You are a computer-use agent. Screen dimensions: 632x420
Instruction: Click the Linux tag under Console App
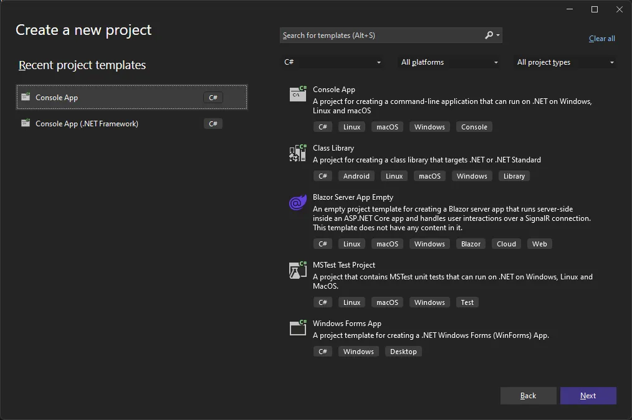(352, 126)
